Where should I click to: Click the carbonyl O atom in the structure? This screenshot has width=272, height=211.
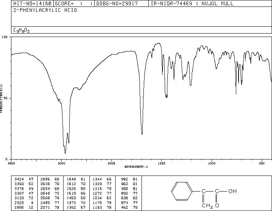click(217, 205)
